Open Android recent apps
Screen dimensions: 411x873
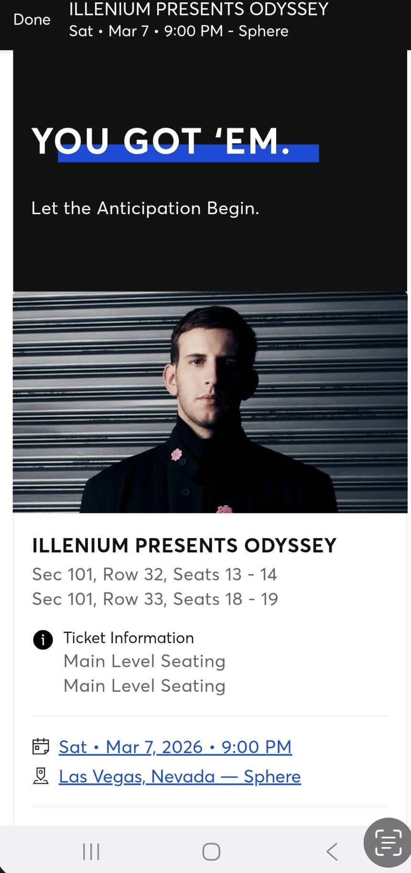pyautogui.click(x=91, y=851)
